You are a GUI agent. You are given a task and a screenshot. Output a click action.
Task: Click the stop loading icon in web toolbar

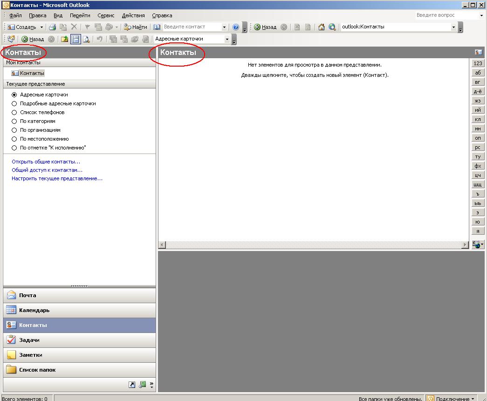pyautogui.click(x=297, y=27)
